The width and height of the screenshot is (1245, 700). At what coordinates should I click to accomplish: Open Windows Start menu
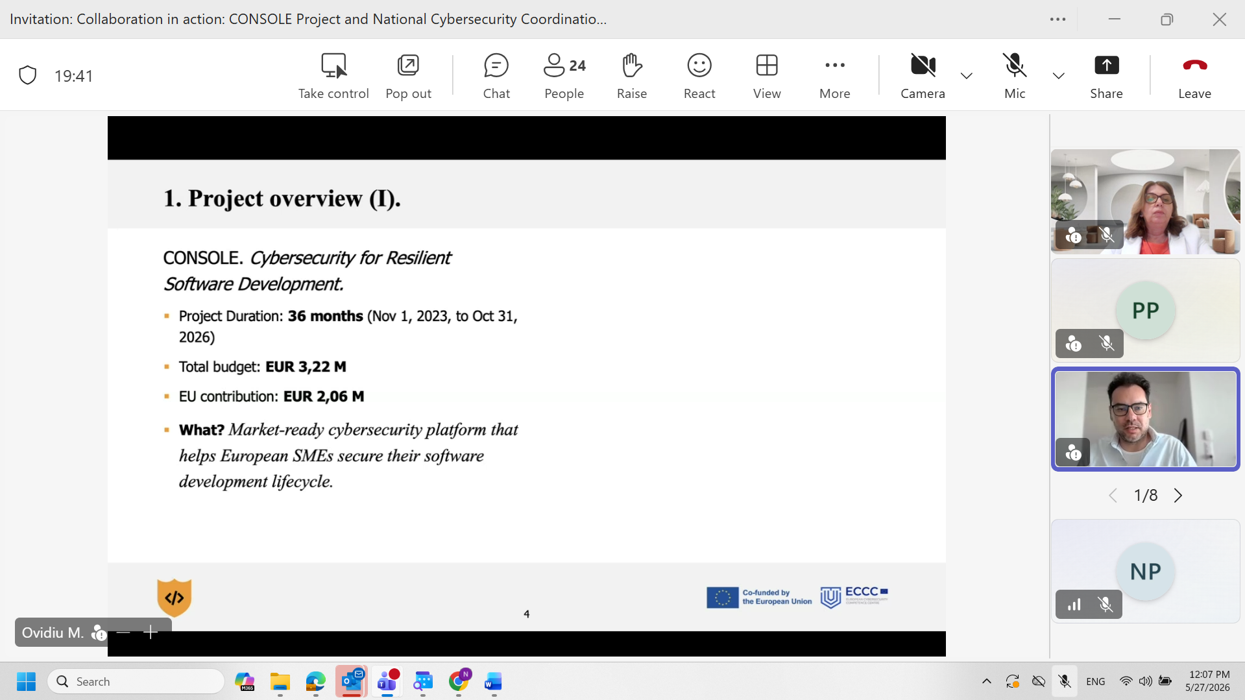[26, 682]
